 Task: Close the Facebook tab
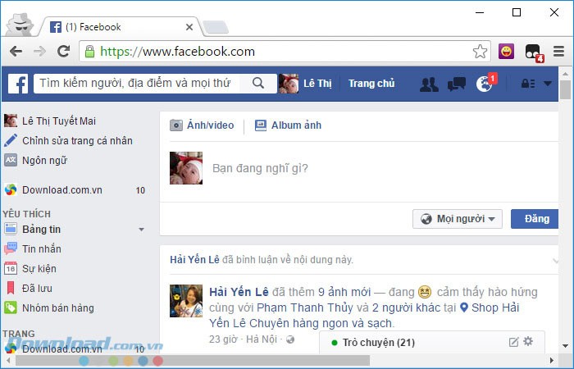tap(189, 27)
